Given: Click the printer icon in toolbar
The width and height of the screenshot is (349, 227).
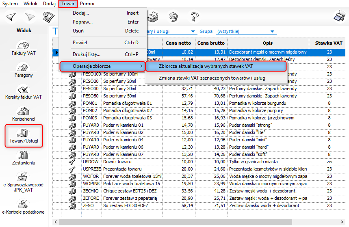Looking at the screenshot, I should (152, 17).
